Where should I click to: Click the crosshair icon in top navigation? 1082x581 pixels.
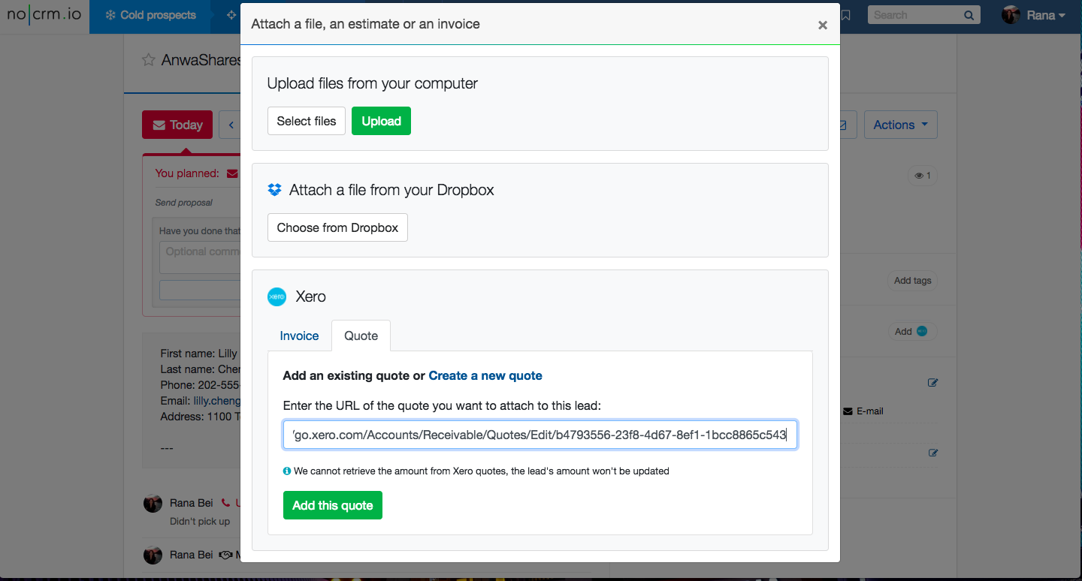[231, 15]
